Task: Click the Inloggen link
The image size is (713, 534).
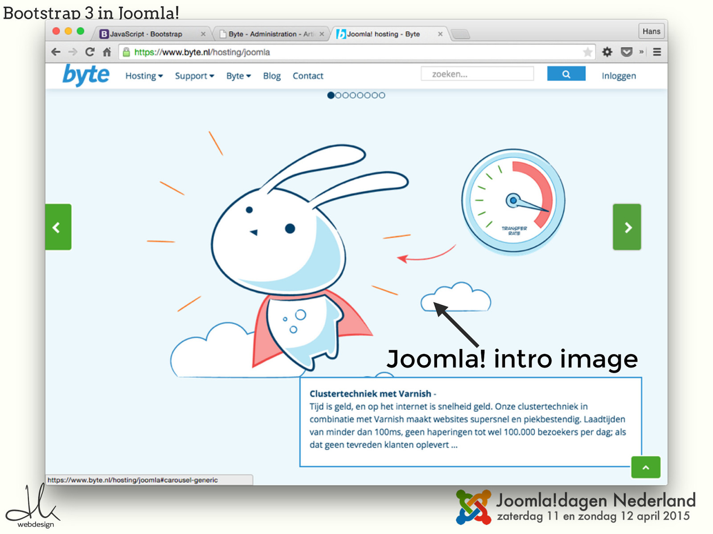Action: click(619, 76)
